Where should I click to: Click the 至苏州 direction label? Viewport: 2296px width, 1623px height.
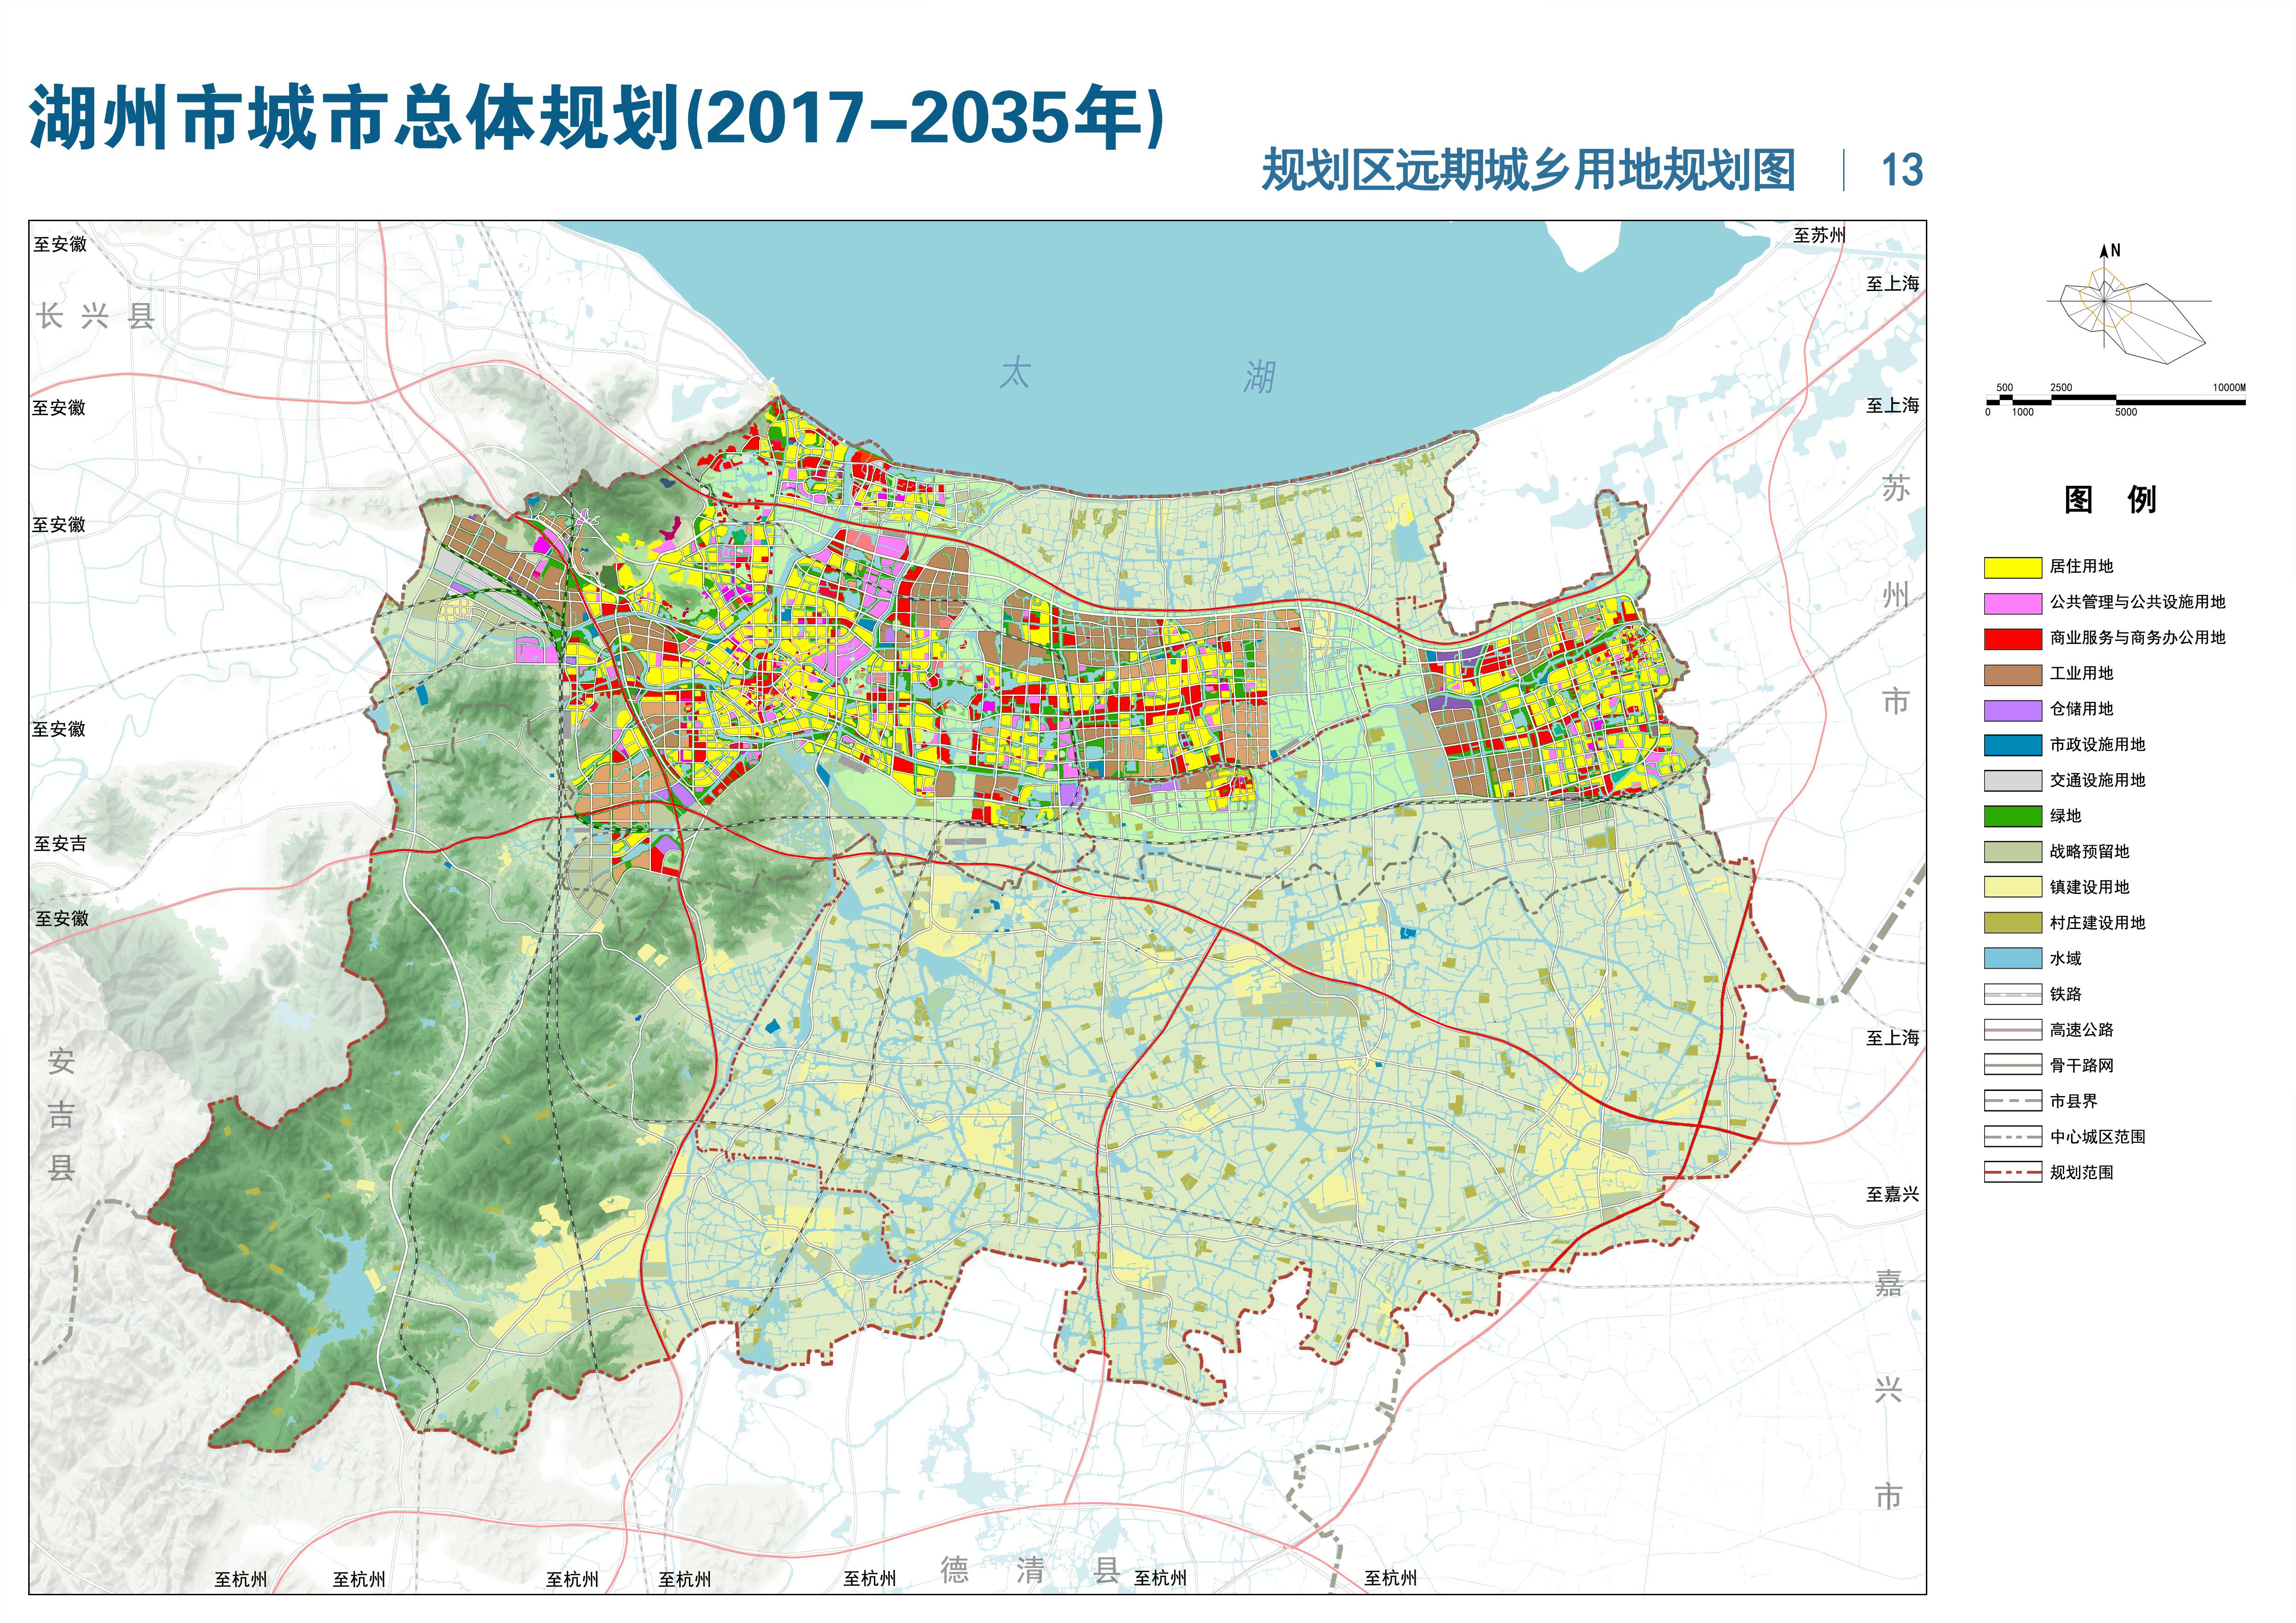pos(1819,235)
